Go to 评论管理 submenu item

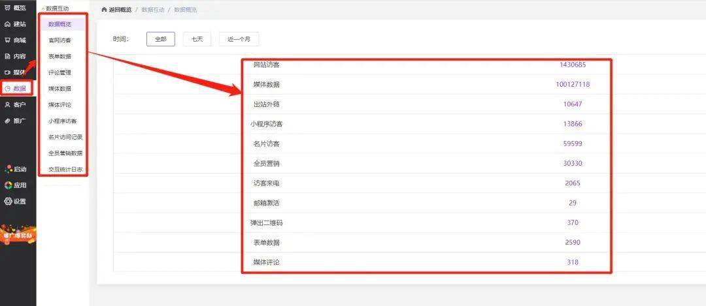click(60, 72)
